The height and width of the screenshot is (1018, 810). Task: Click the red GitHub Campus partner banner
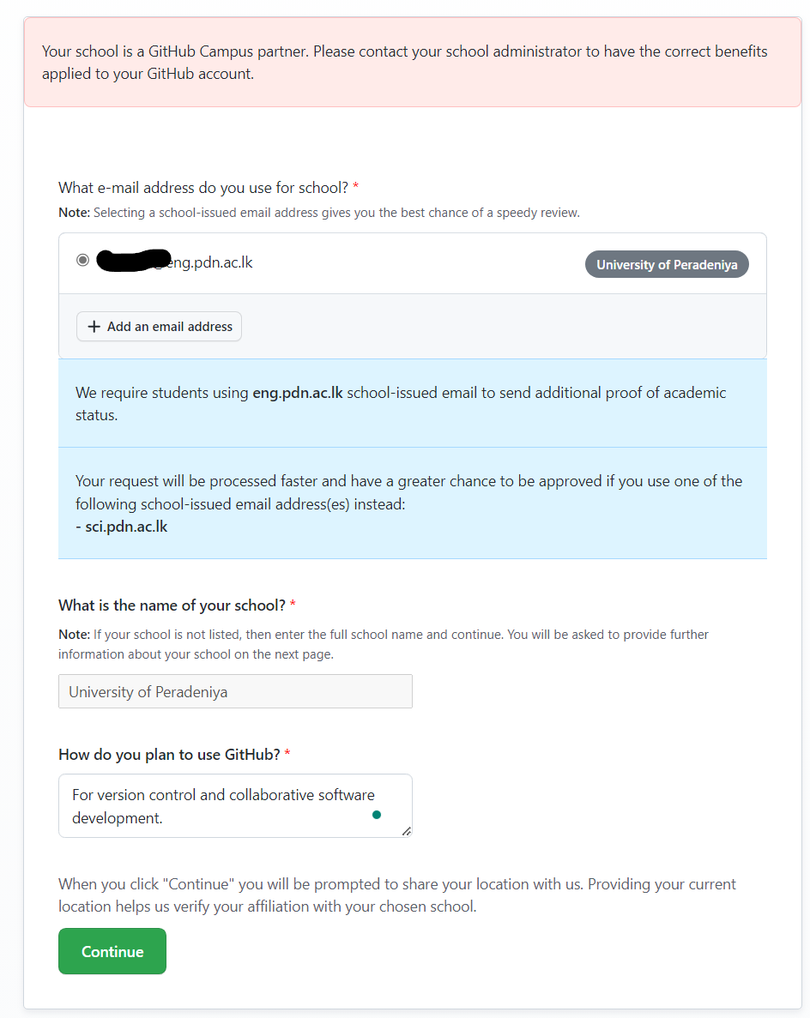(405, 60)
